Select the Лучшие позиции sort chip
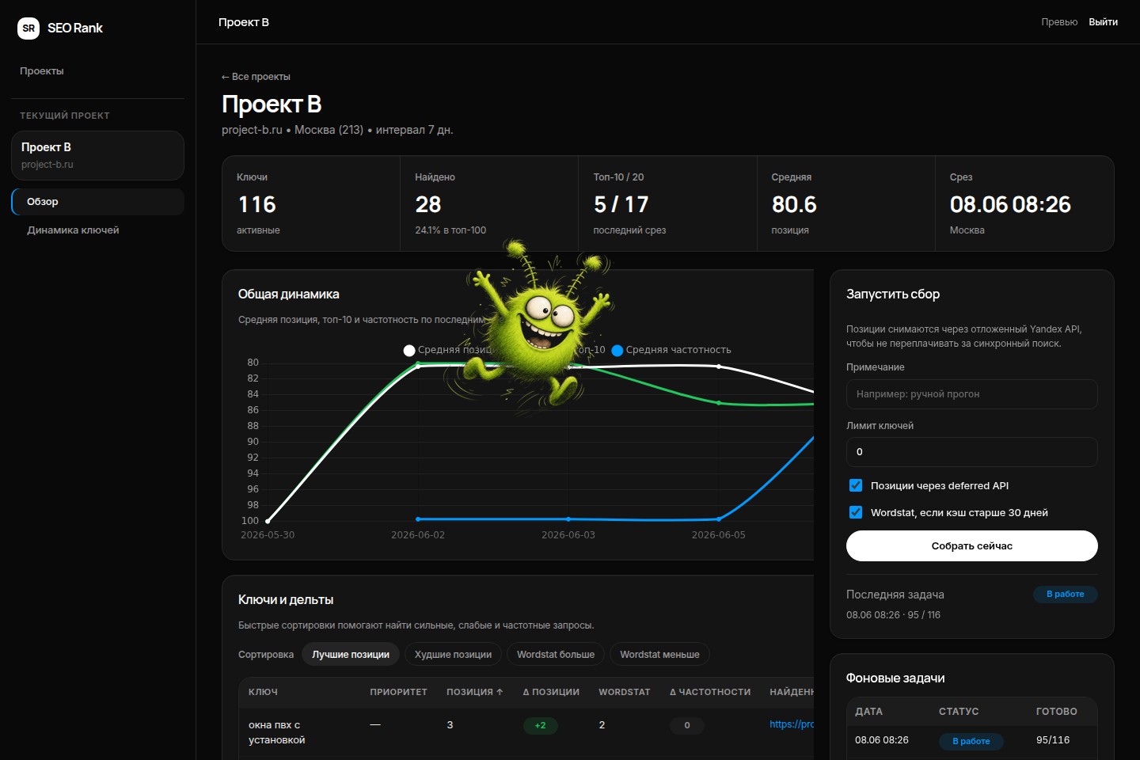The width and height of the screenshot is (1140, 760). (x=351, y=655)
